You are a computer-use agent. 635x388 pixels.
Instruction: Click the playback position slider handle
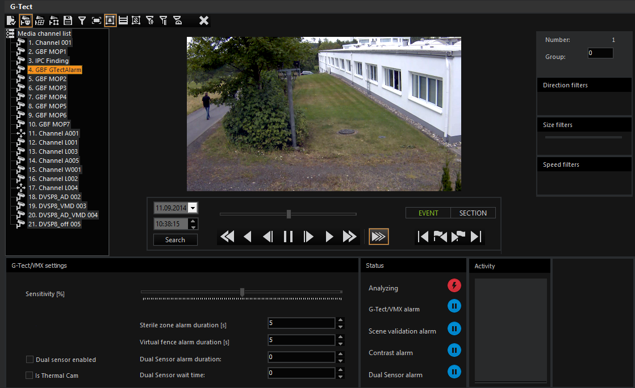pyautogui.click(x=289, y=214)
